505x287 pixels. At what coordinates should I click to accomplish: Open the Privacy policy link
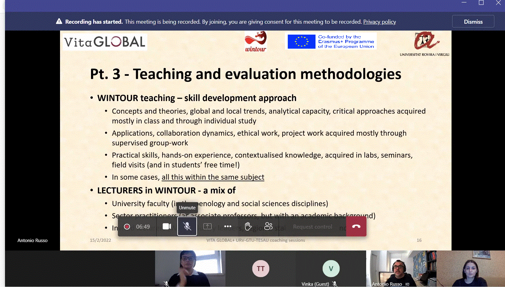point(379,22)
